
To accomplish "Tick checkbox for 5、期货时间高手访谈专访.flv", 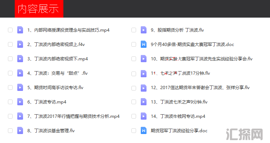I will coord(10,87).
